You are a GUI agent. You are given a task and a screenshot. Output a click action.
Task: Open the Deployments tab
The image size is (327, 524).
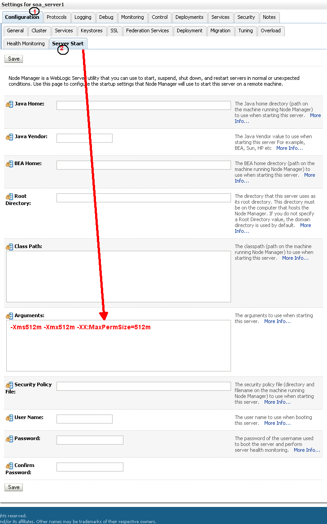pos(189,17)
